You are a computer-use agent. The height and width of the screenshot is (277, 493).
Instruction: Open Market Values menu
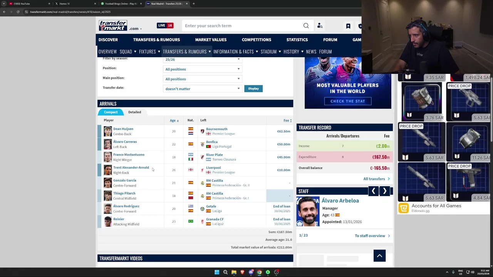(x=211, y=40)
